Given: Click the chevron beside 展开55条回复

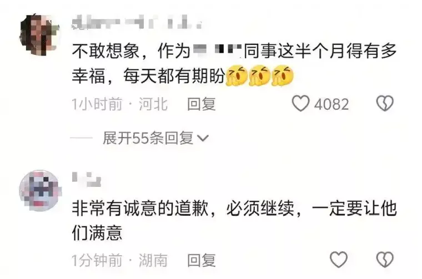Looking at the screenshot, I should [203, 138].
